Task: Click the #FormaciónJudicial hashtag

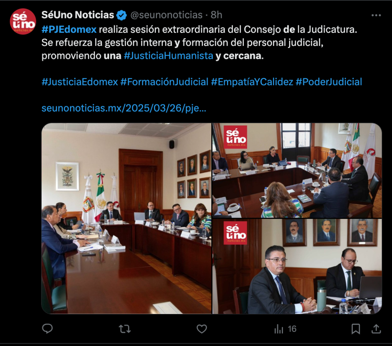Action: point(164,82)
